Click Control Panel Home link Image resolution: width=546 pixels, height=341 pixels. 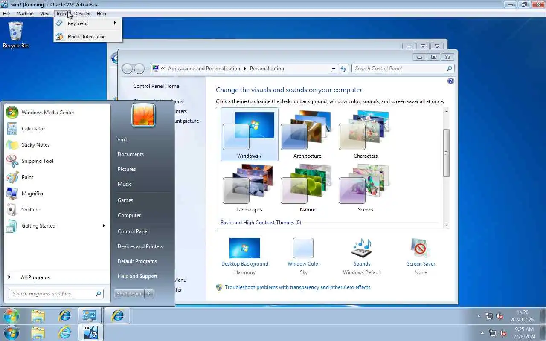(156, 86)
